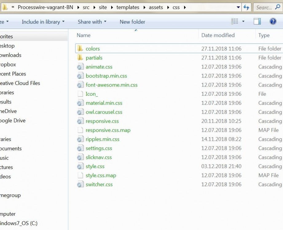Click the New folder button
The width and height of the screenshot is (283, 230).
[x=132, y=22]
